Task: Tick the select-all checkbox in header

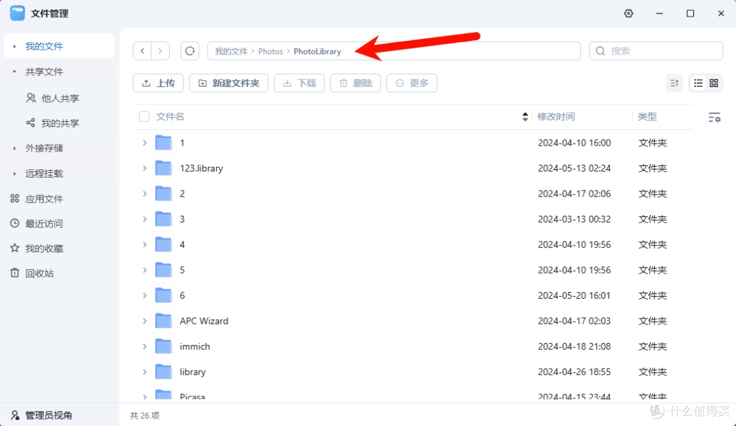Action: coord(144,116)
